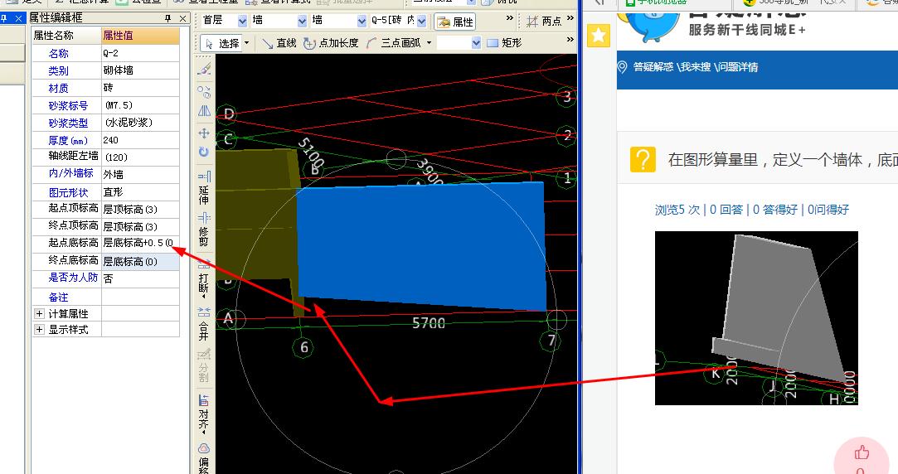Image resolution: width=898 pixels, height=474 pixels.
Task: Open the 属性 properties button
Action: click(x=455, y=22)
